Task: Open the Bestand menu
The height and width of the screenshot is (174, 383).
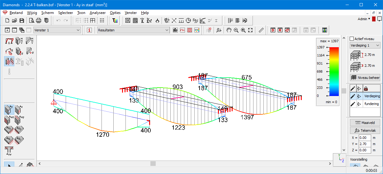Action: coord(16,13)
